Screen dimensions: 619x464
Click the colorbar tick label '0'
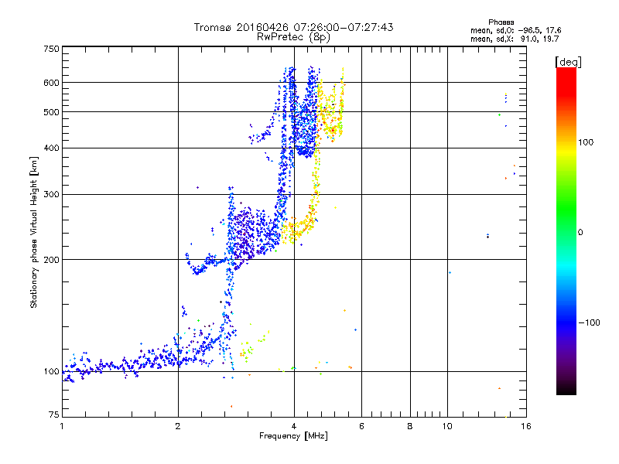pyautogui.click(x=580, y=233)
